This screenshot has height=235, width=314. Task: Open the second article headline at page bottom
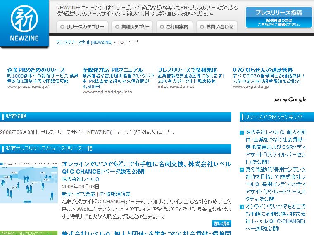(146, 233)
